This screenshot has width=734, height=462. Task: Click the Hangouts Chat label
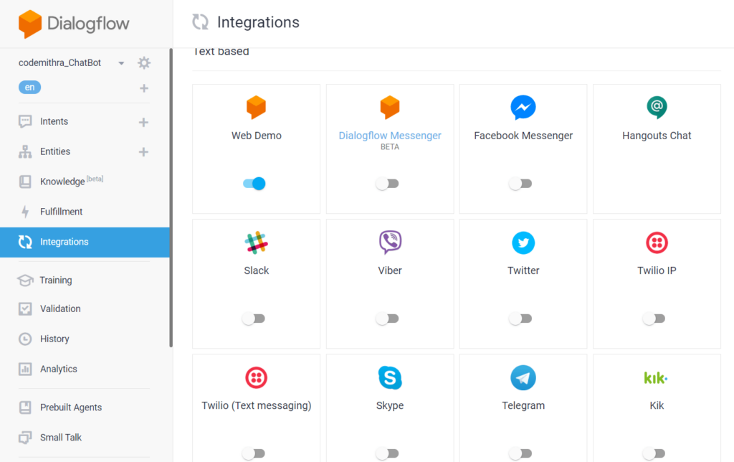tap(657, 136)
